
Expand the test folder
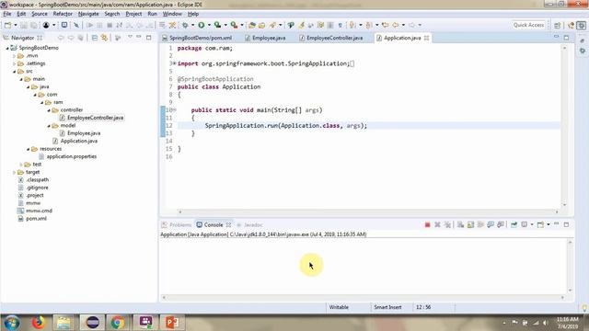21,165
